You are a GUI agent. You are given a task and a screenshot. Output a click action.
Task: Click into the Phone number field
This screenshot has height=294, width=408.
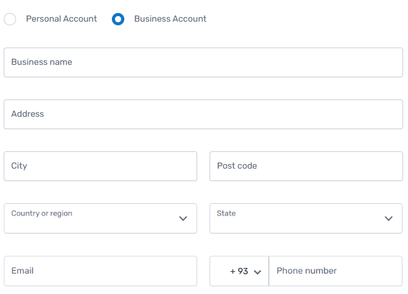click(x=336, y=271)
